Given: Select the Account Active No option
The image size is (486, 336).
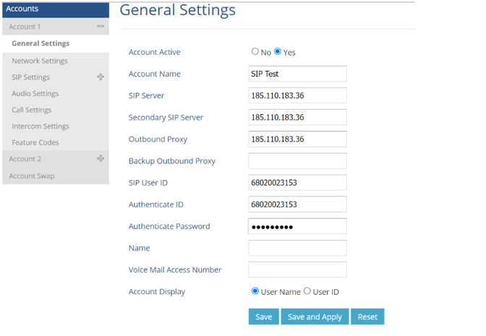Looking at the screenshot, I should 255,52.
